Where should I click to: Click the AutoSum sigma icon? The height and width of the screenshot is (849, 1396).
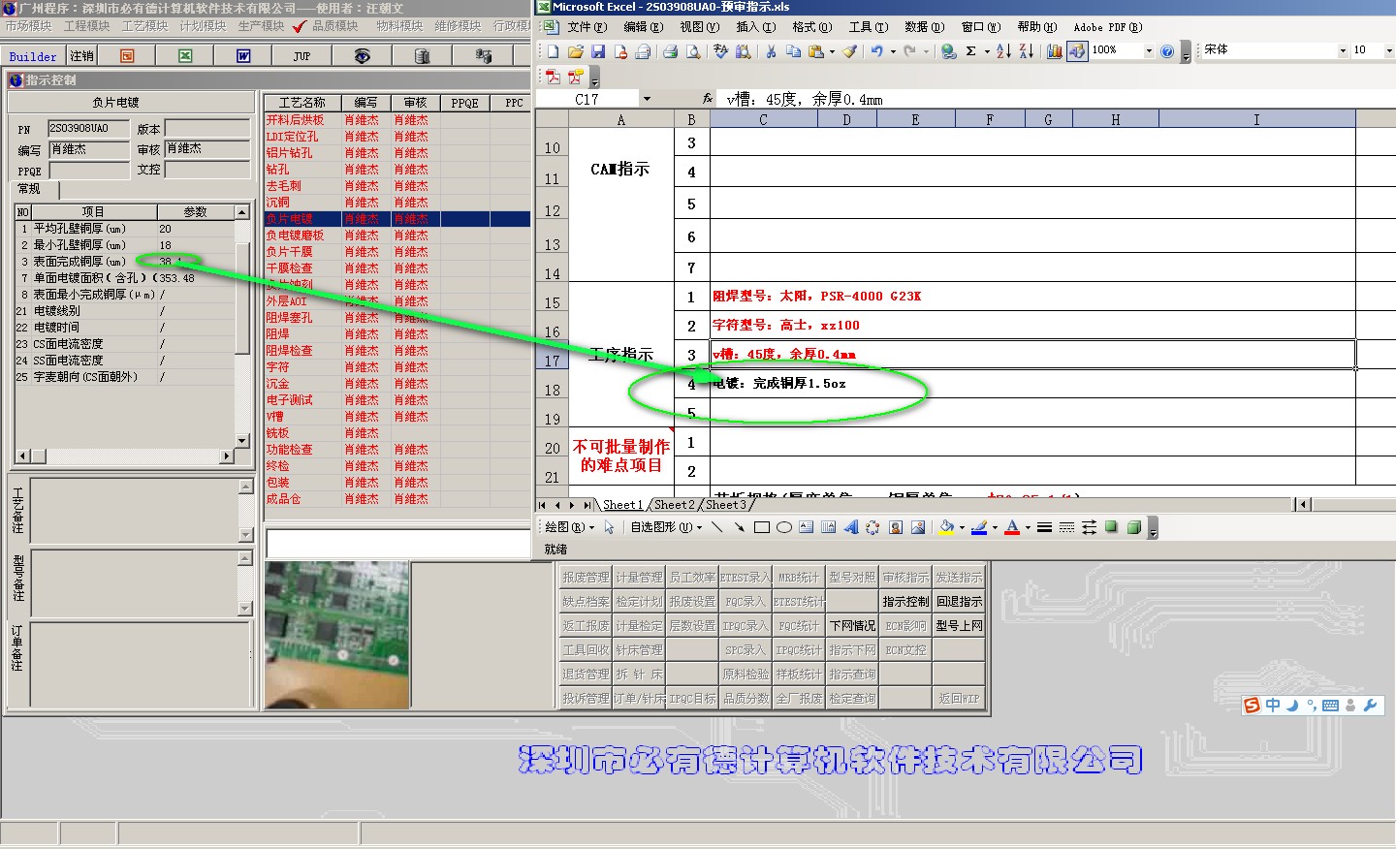coord(970,51)
